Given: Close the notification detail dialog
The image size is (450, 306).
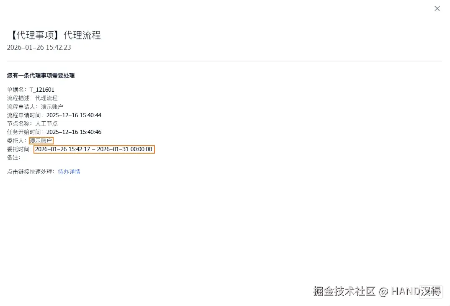Looking at the screenshot, I should [437, 8].
